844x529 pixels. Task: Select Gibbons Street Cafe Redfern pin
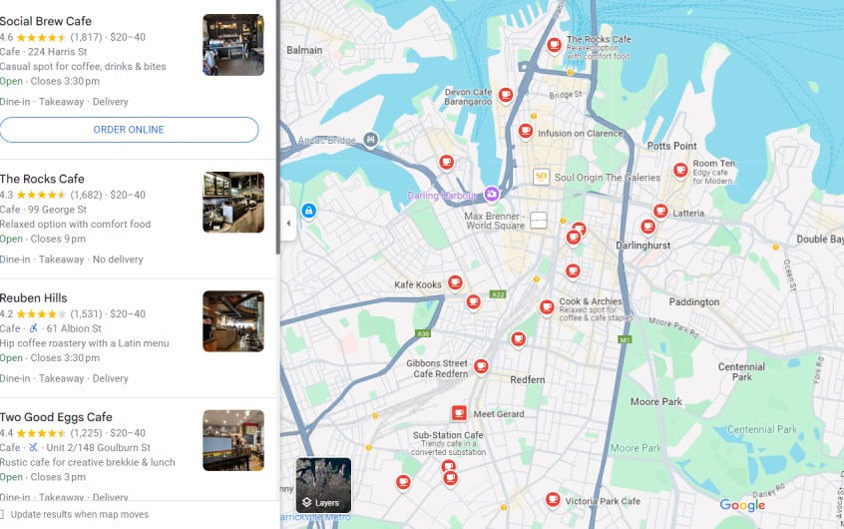click(x=481, y=367)
